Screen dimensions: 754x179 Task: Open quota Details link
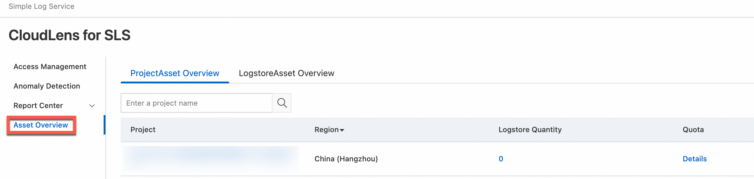coord(695,159)
